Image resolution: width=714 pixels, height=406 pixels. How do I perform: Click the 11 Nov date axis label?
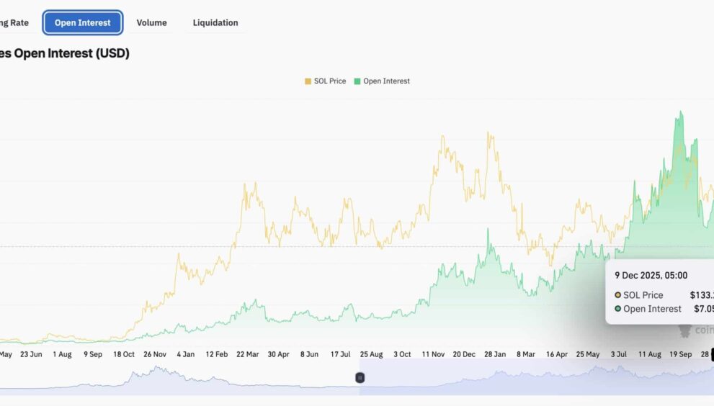[433, 354]
